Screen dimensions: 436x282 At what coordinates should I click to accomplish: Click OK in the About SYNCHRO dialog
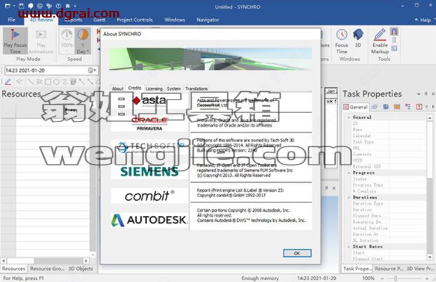297,253
